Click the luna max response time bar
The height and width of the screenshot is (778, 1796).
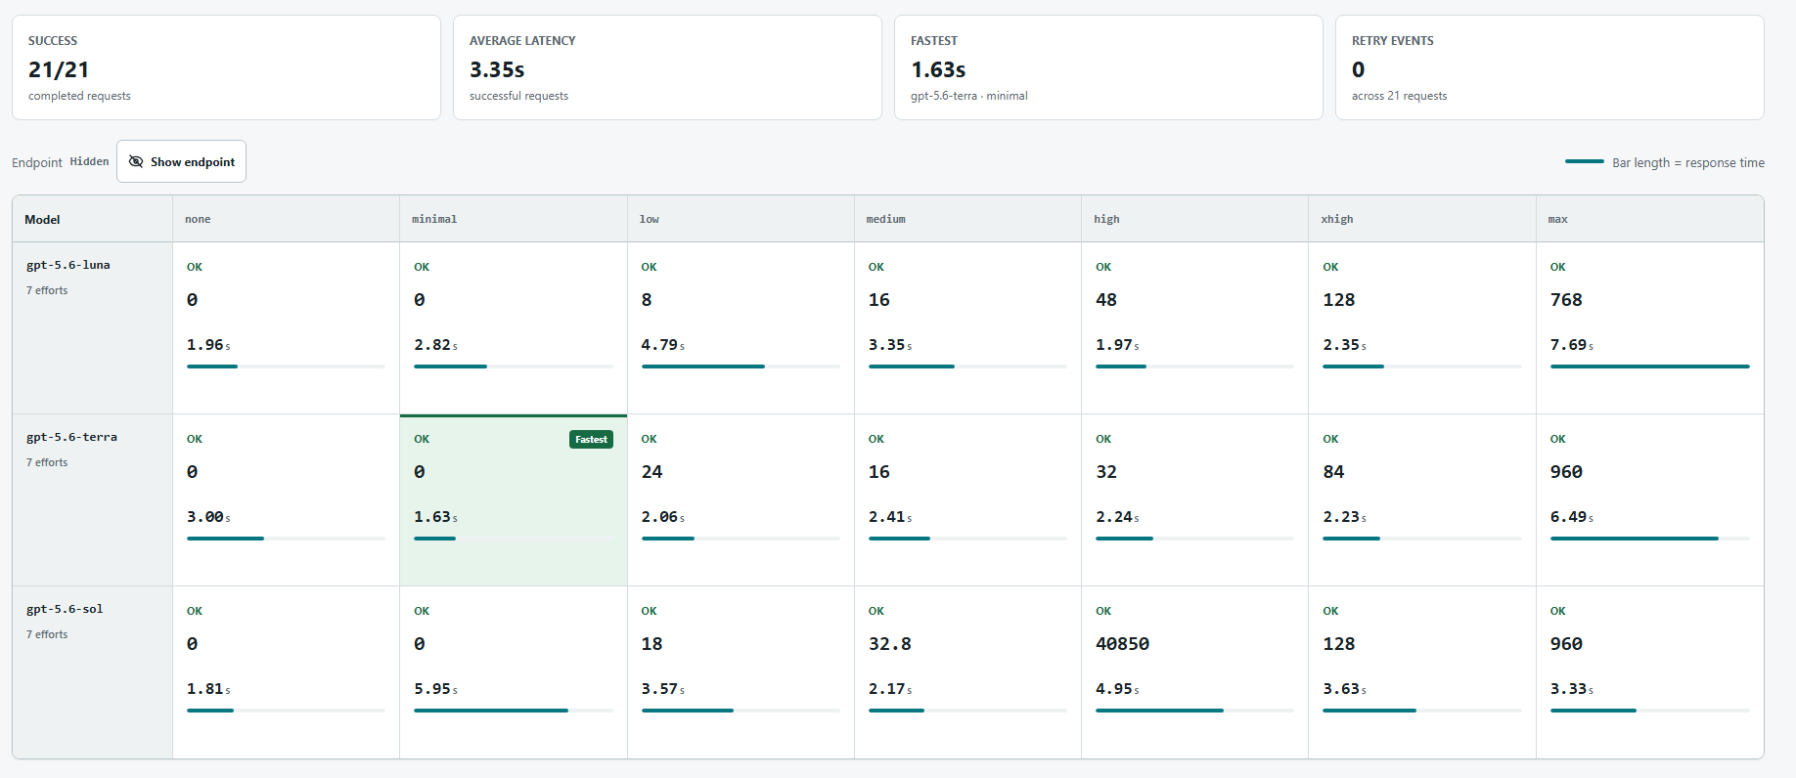1650,367
